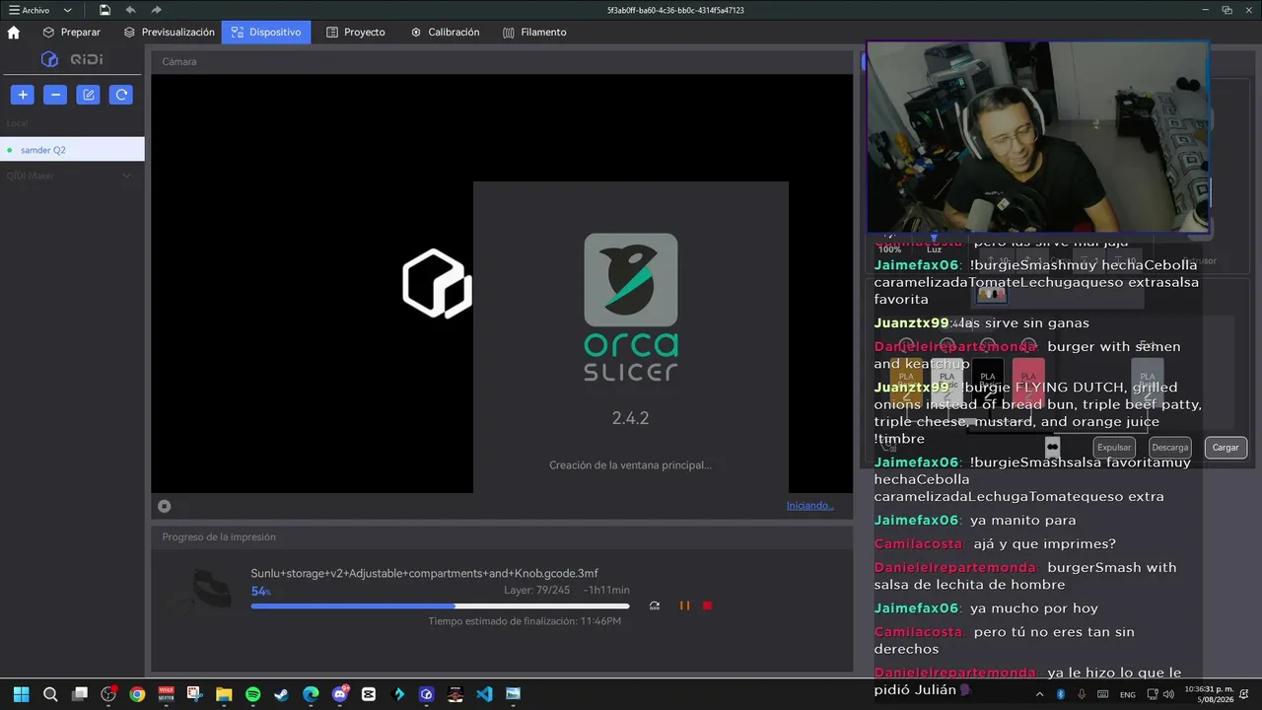Add a new printer device
The height and width of the screenshot is (710, 1262).
(23, 95)
